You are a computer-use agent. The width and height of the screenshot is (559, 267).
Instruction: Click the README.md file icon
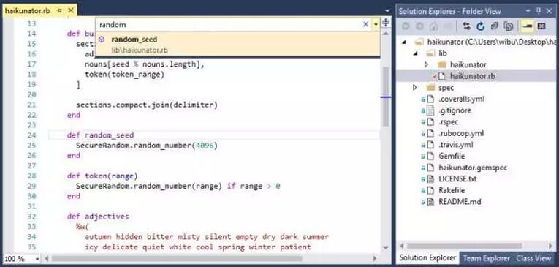point(430,202)
